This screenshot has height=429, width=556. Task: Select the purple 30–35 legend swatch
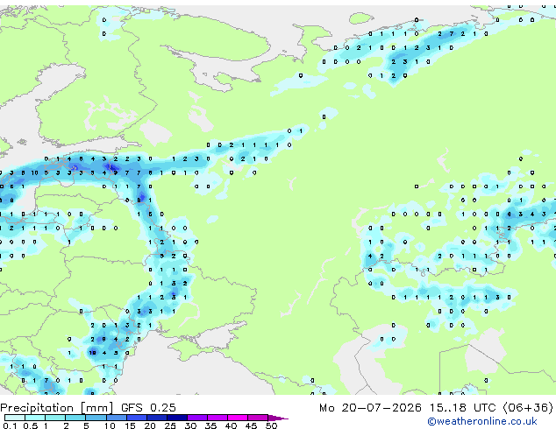[197, 418]
